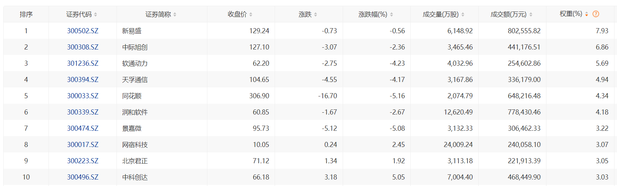Click the 排序 column header

click(26, 14)
